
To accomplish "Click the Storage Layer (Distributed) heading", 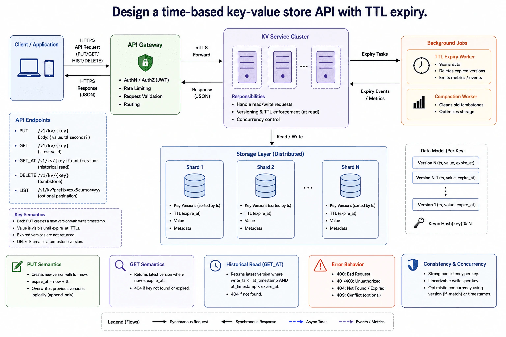I will tap(270, 154).
